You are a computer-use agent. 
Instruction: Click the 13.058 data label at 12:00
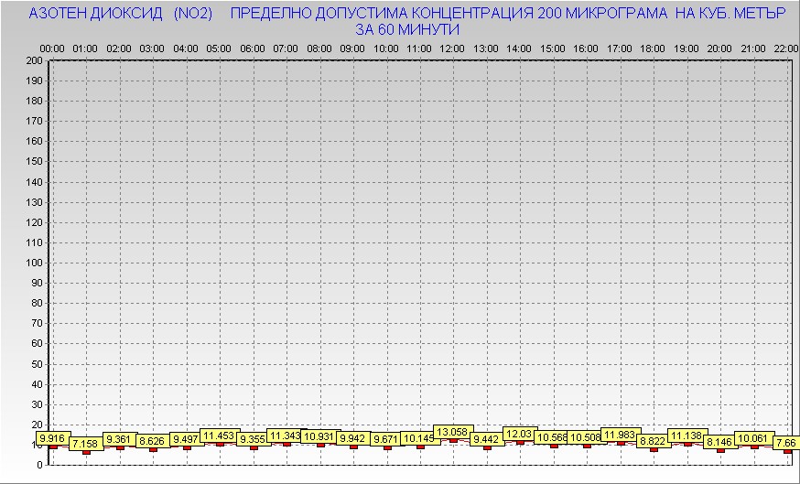click(452, 432)
